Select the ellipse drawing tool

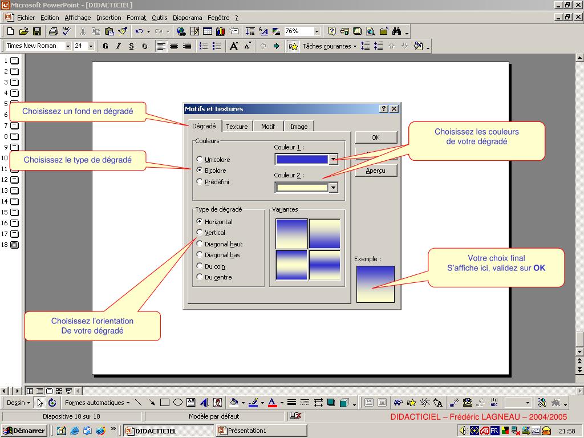[178, 403]
